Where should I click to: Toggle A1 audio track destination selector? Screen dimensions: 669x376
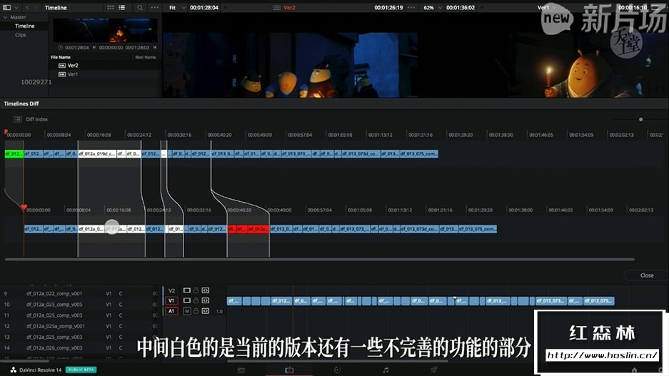click(171, 311)
